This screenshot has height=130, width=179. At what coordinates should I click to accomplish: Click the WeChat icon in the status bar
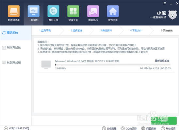[x=104, y=128]
